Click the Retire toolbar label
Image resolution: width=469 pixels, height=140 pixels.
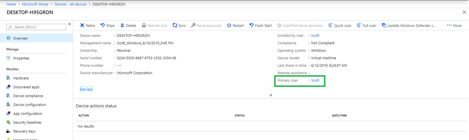[x=90, y=26]
